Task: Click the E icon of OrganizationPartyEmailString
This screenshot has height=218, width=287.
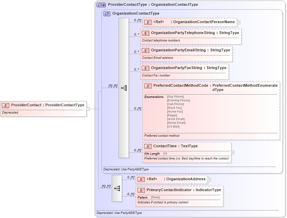Action: tap(146, 50)
